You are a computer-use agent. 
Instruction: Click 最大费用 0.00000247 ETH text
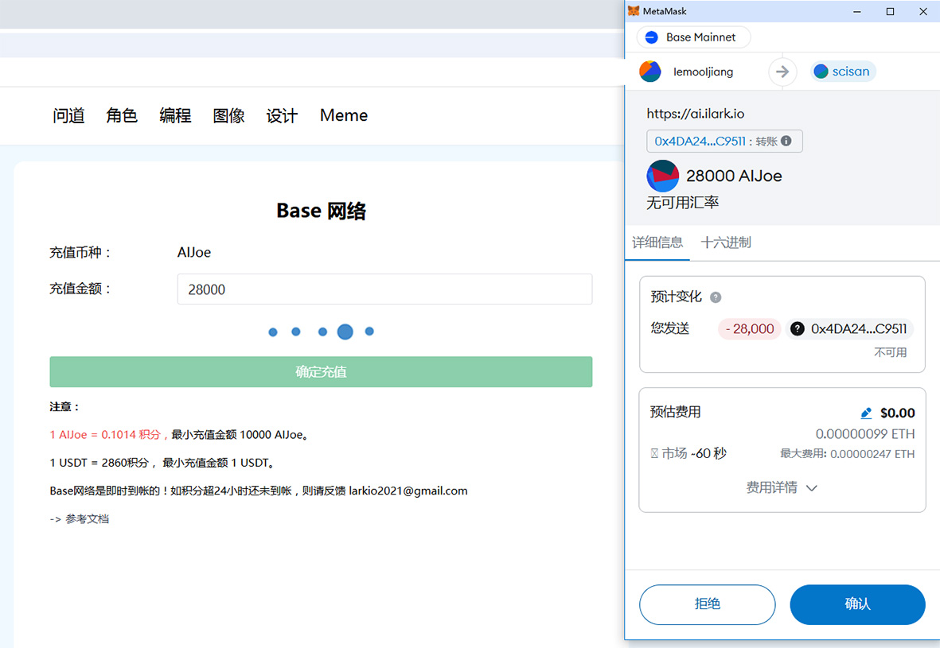(x=847, y=454)
